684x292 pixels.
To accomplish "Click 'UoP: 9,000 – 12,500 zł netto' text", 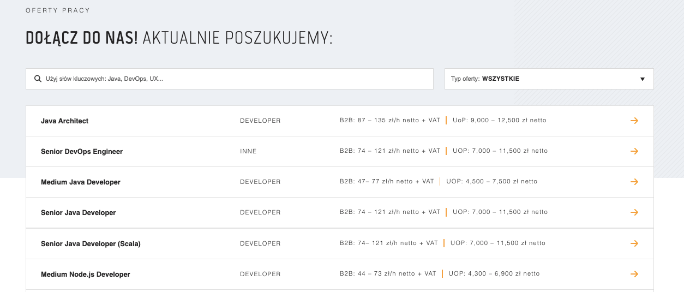I will pyautogui.click(x=500, y=120).
